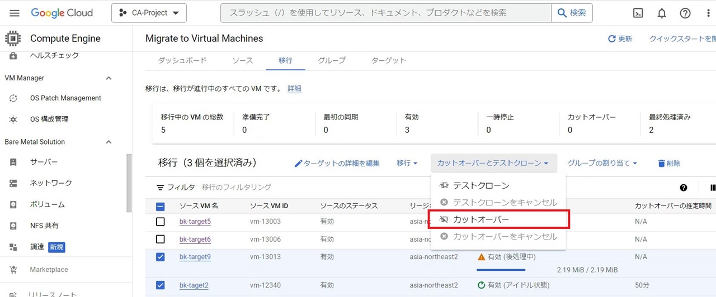Focus the resource search field

point(386,13)
